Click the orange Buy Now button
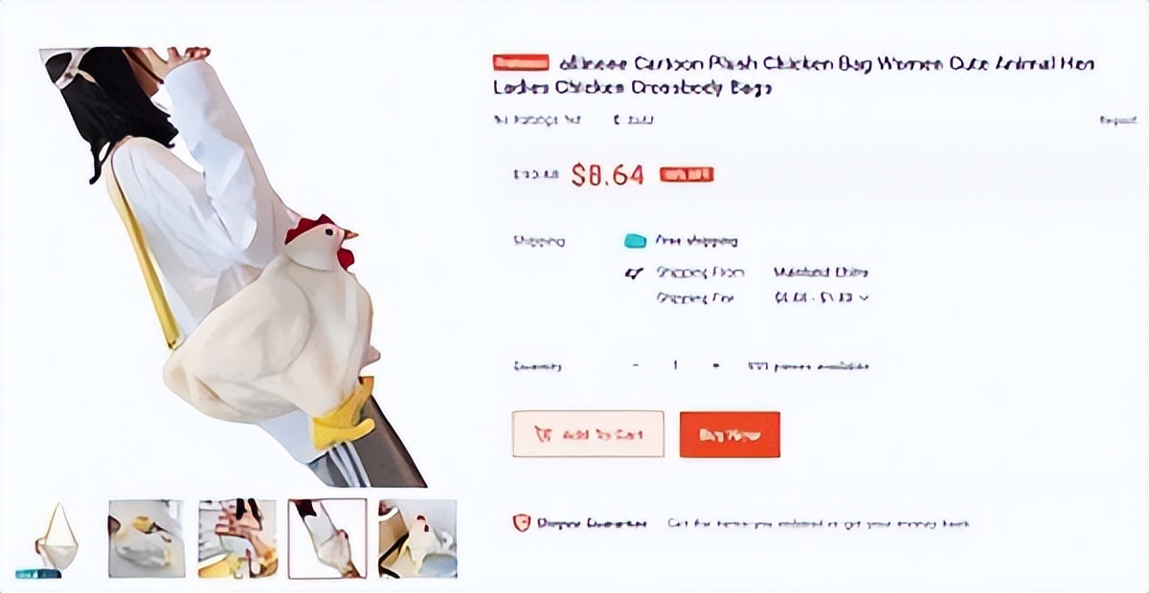This screenshot has height=593, width=1149. click(730, 434)
